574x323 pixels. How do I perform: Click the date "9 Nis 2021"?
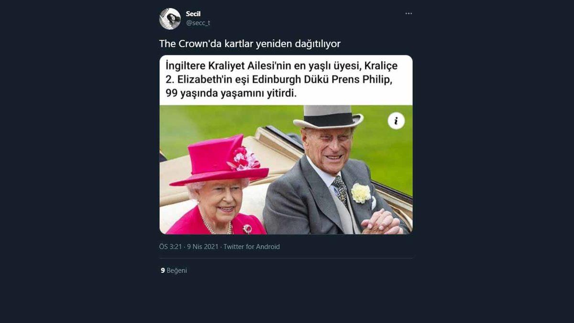point(203,247)
